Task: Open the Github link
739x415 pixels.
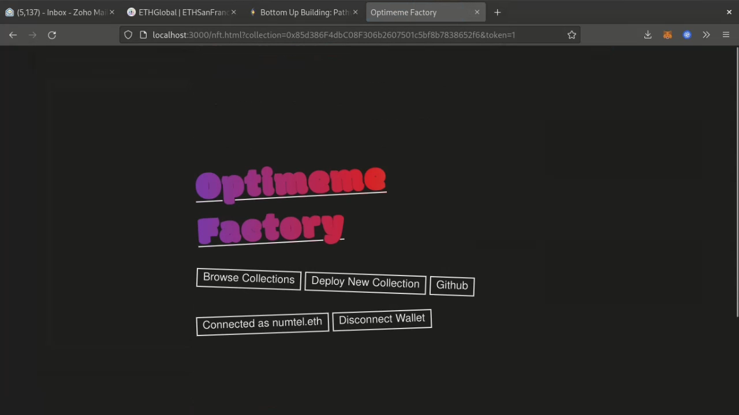Action: (452, 286)
